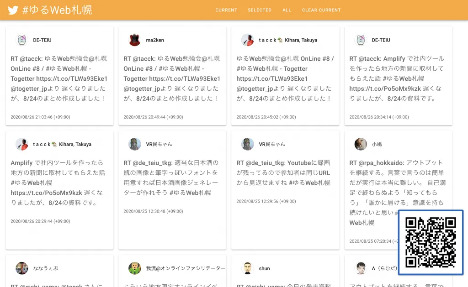The width and height of the screenshot is (468, 287).
Task: Click timestamp 2020/08/25 12:29:56
Action: 266,201
